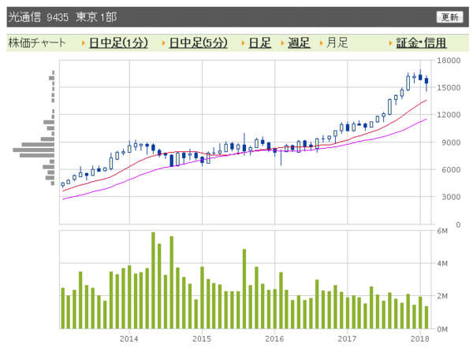473x355 pixels.
Task: Click the 2016 label on time axis
Action: (x=274, y=338)
